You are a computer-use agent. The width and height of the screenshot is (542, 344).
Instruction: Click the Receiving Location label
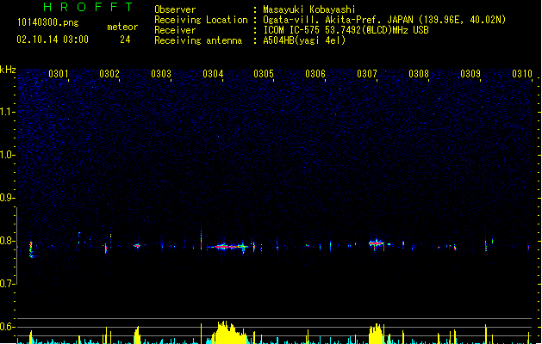pos(201,20)
